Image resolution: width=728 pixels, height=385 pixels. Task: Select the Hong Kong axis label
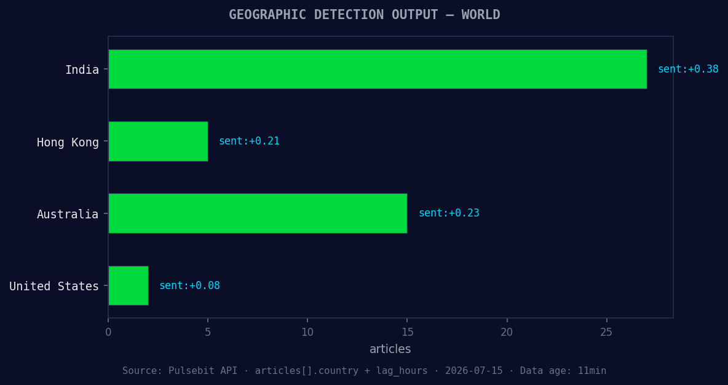(68, 142)
